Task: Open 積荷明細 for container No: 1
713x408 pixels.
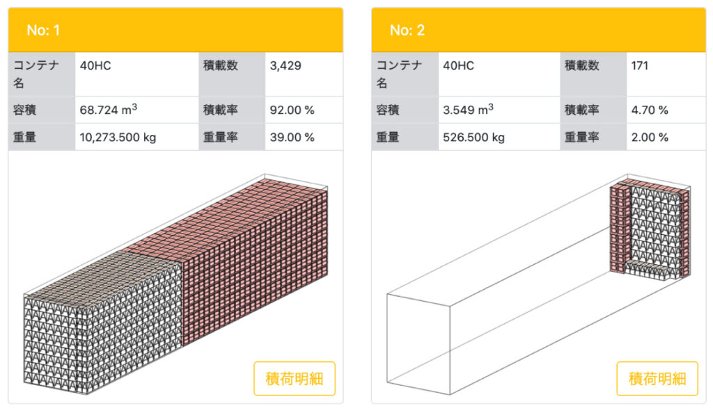Action: point(295,379)
